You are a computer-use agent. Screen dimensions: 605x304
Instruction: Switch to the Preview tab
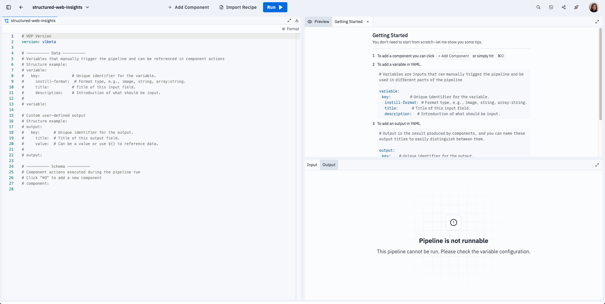click(x=319, y=22)
